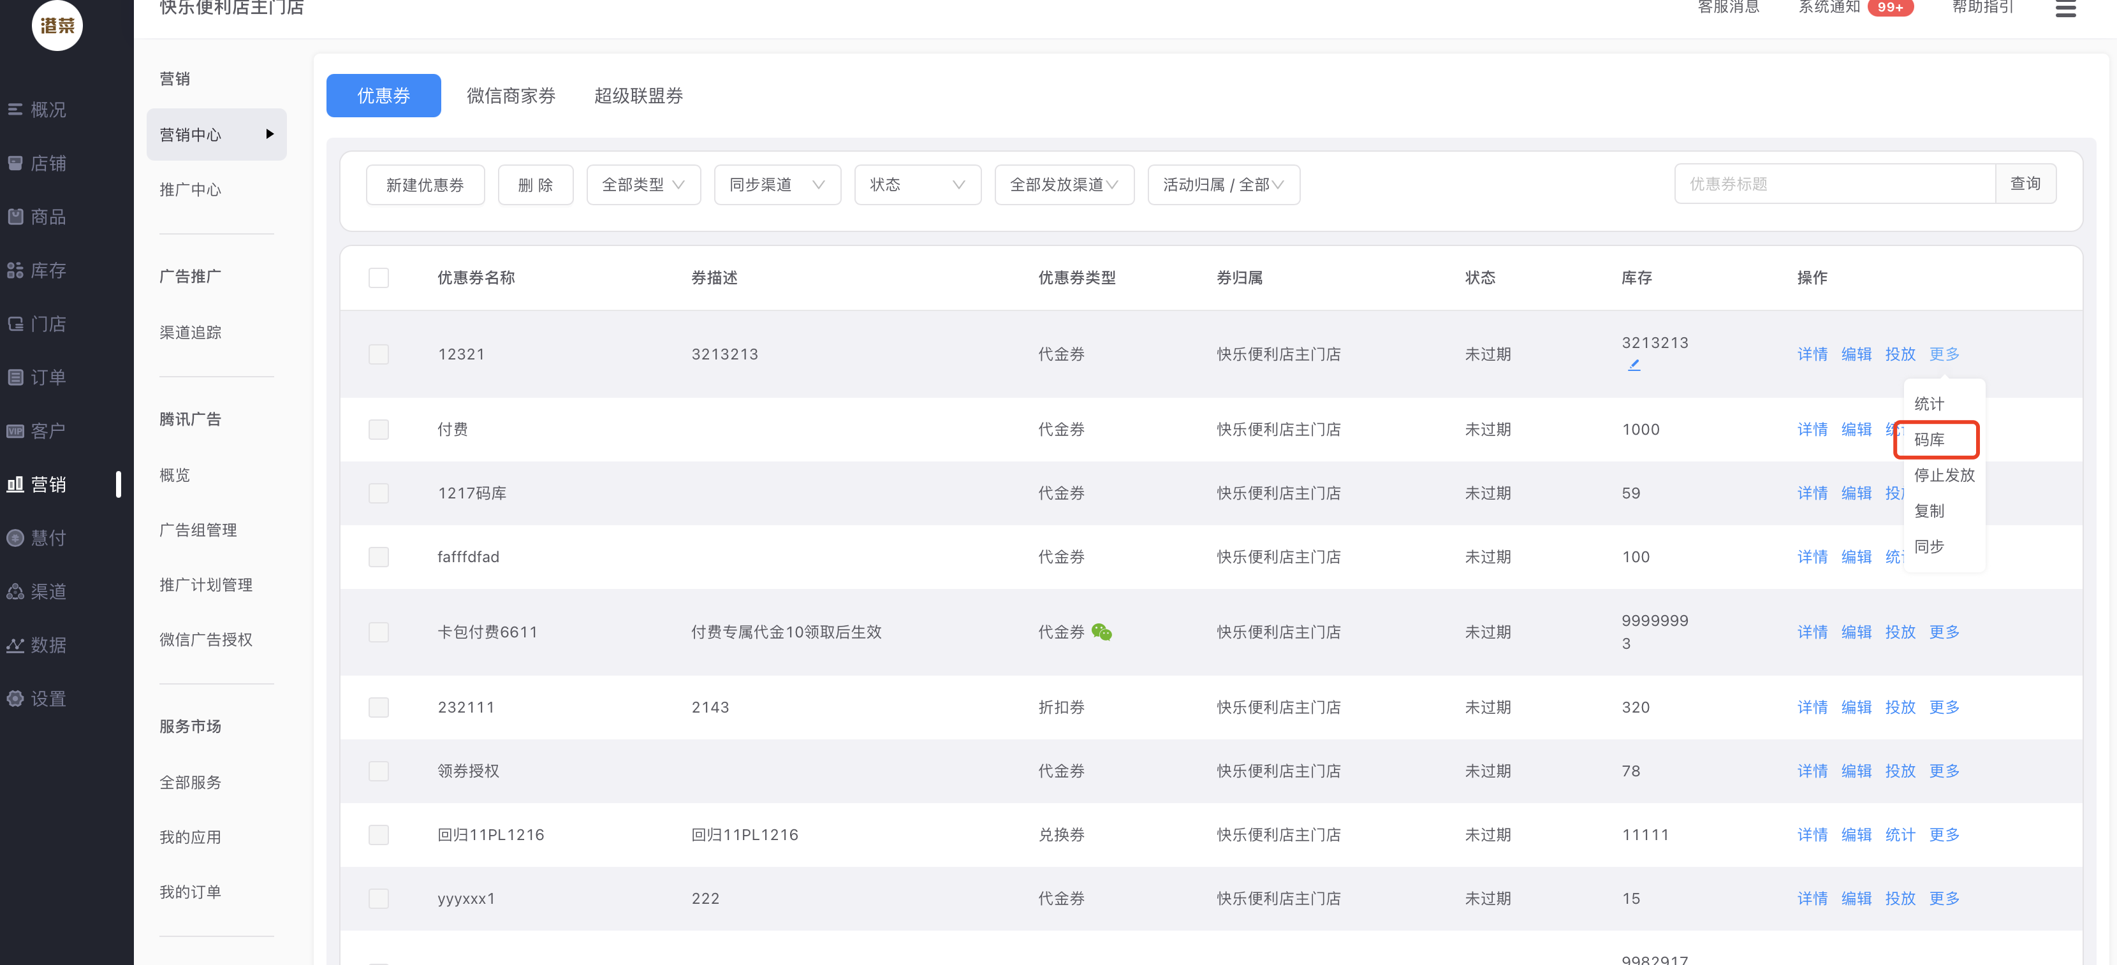Screen dimensions: 2117x965
Task: Choose 复制 from the popup menu
Action: click(1929, 511)
